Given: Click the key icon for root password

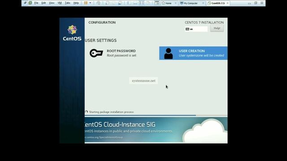Looking at the screenshot, I should click(x=96, y=53).
